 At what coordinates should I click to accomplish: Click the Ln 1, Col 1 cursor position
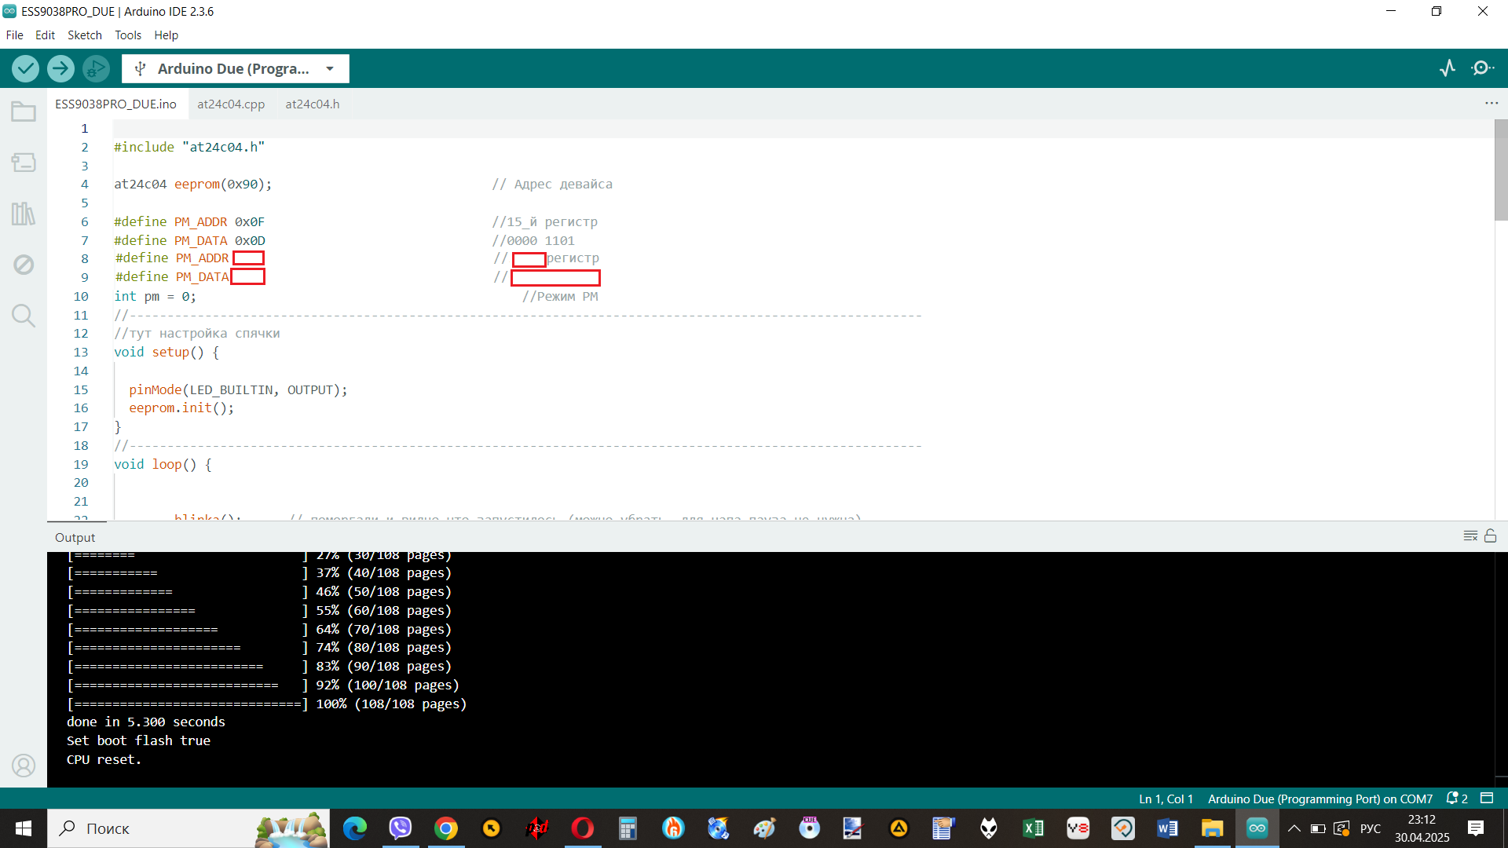click(x=1166, y=799)
